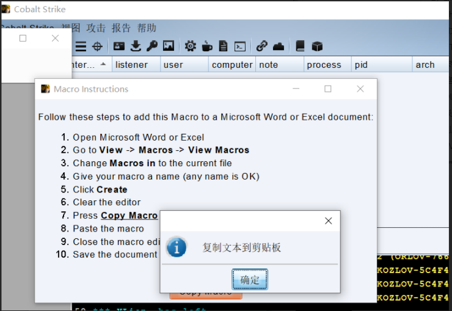Viewport: 452px width, 311px height.
Task: Switch to session table view list icon
Action: (x=81, y=46)
